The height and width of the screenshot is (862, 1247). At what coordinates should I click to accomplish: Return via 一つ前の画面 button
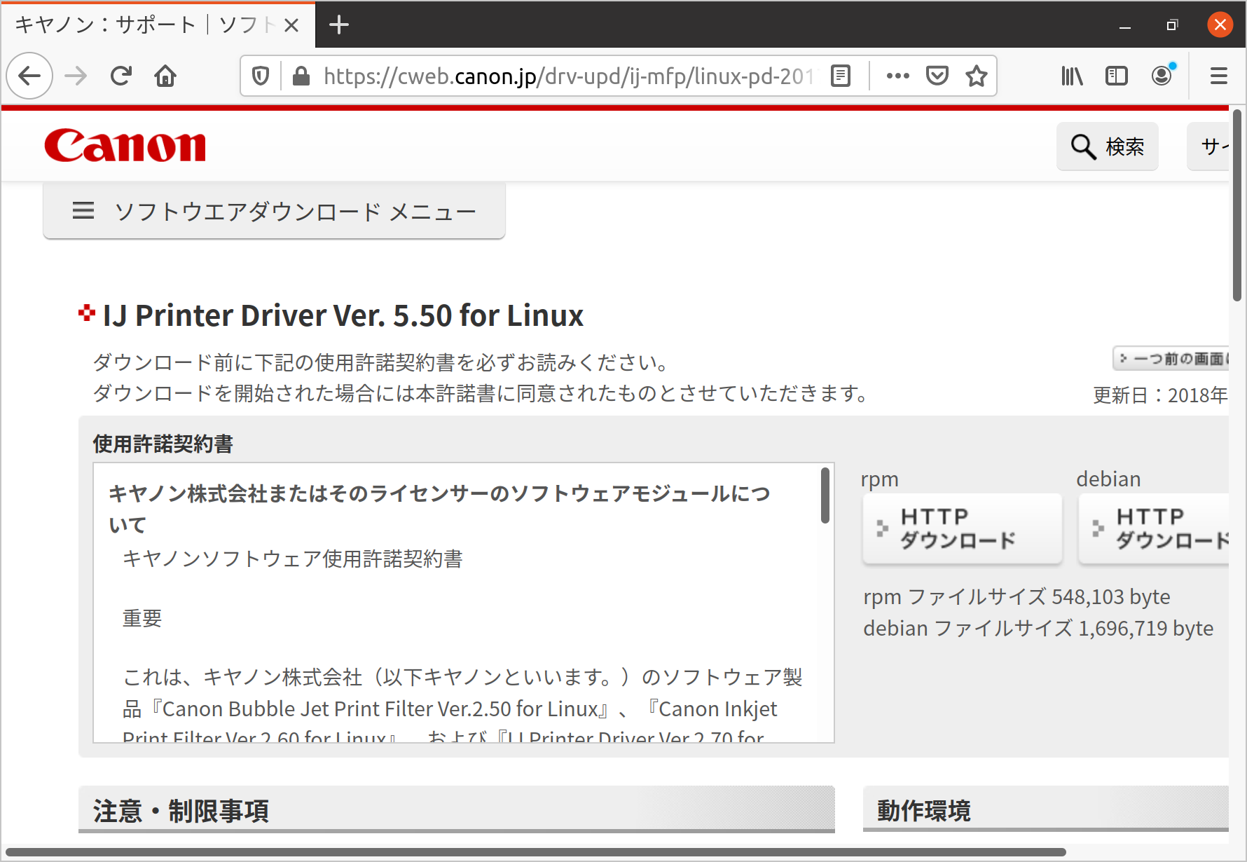click(1171, 359)
